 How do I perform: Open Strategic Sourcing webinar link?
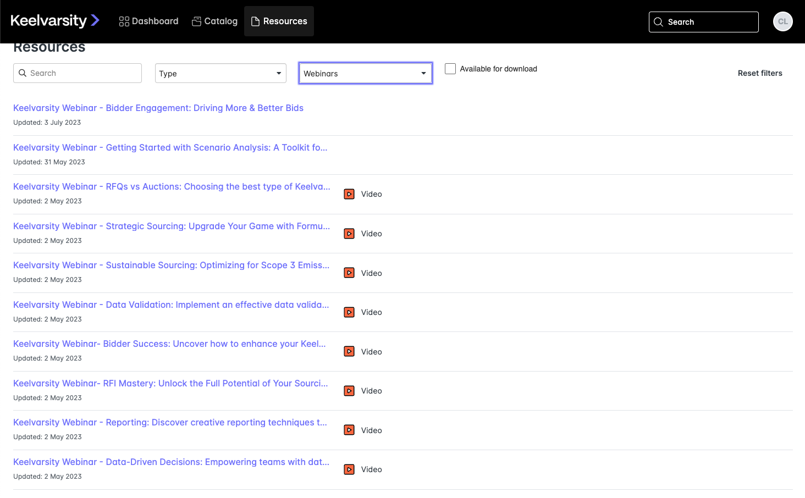coord(172,226)
